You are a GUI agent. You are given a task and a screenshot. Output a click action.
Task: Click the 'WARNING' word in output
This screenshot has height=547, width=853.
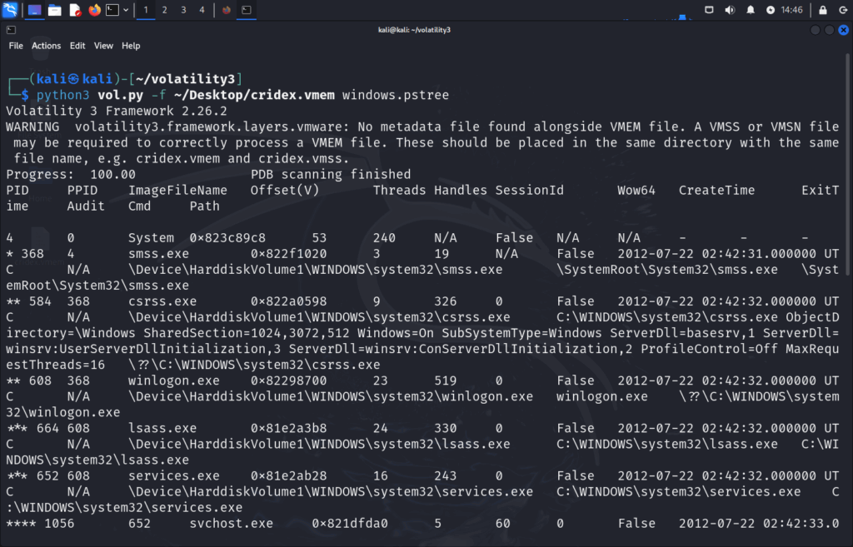(32, 127)
